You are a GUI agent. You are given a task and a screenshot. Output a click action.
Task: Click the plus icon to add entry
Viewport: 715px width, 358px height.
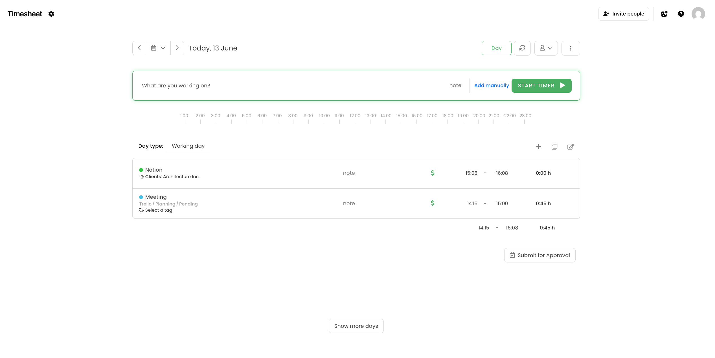539,147
